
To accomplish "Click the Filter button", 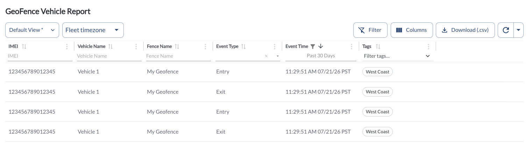I will pos(370,30).
